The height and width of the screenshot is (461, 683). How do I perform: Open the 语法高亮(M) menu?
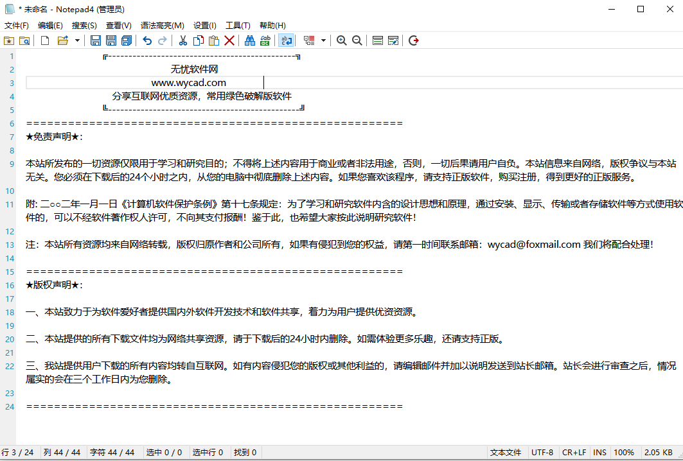163,25
